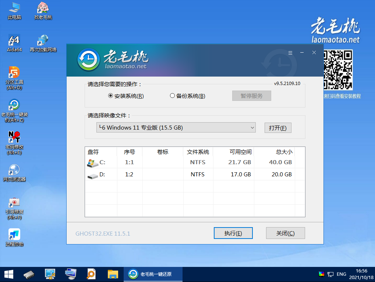Select the C: drive icon row
Screen dimensions: 375x282
(x=195, y=162)
